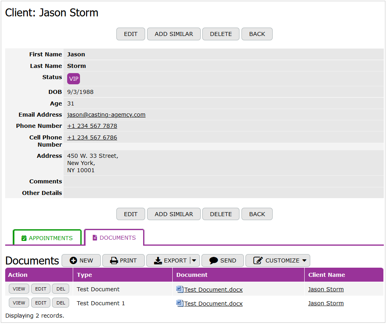Open the jason@casting-agemcy.com email link

[x=106, y=115]
